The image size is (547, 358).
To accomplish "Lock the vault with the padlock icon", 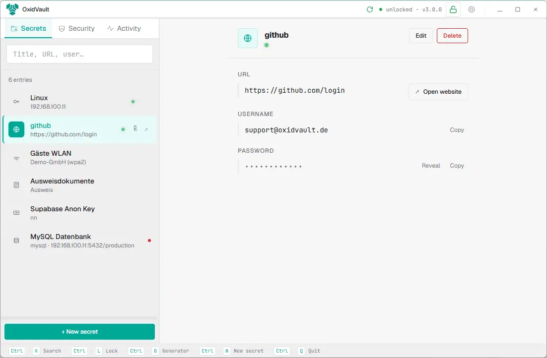I will (453, 9).
